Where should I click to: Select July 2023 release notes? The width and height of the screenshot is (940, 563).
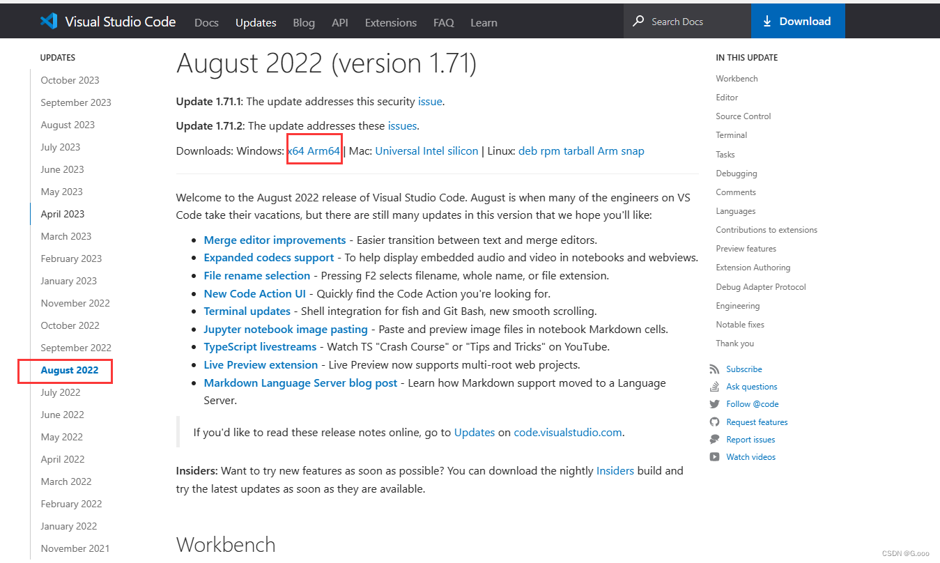tap(61, 147)
